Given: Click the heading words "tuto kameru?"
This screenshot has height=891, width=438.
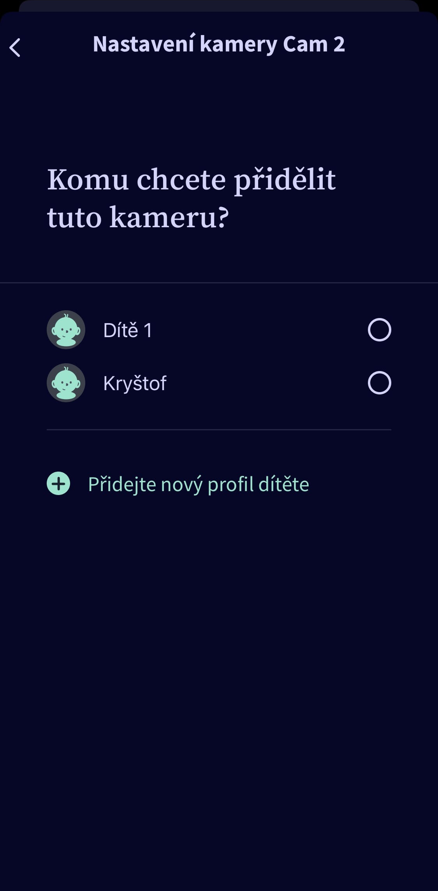Looking at the screenshot, I should [x=138, y=217].
